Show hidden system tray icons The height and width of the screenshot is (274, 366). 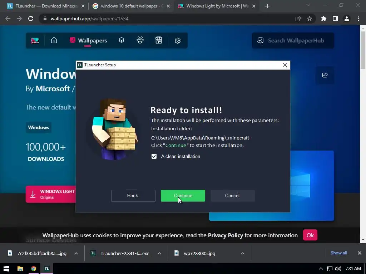click(x=321, y=269)
